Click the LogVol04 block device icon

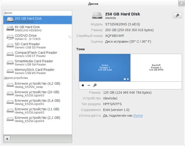pos(10,119)
